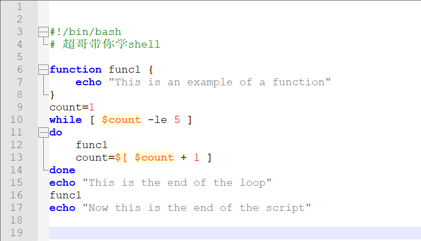Click the string "This is the end of the loop"

tap(177, 183)
